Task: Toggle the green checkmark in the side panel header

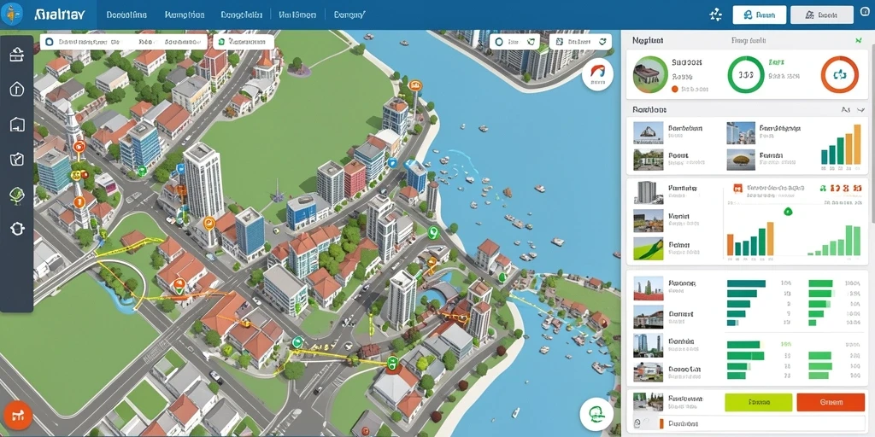Action: [x=858, y=41]
